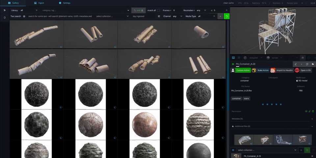
Task: Expand the Additional files (0) section
Action: (x=312, y=126)
